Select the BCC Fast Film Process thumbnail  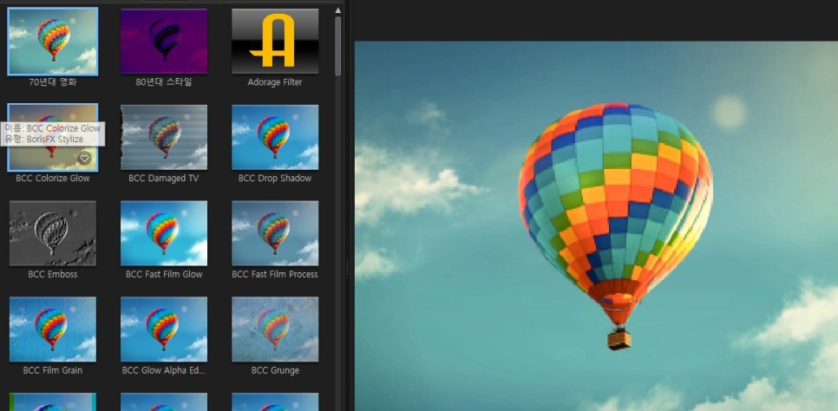click(x=275, y=233)
